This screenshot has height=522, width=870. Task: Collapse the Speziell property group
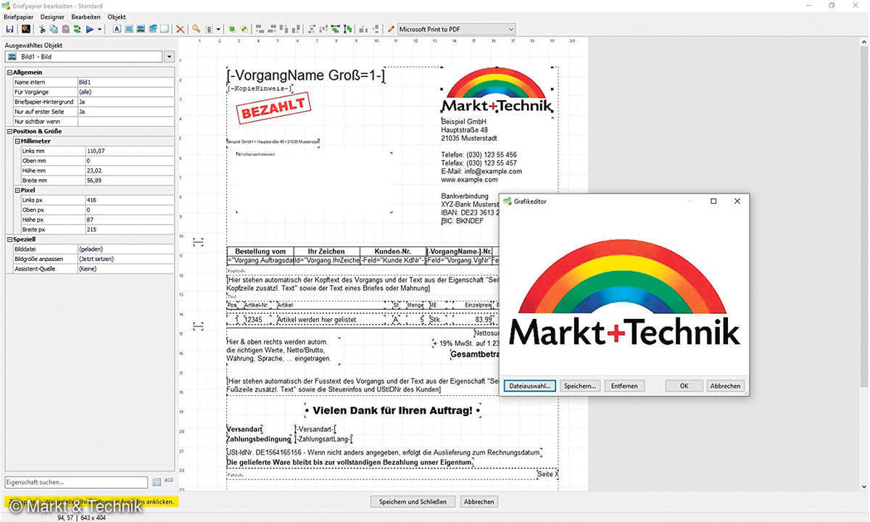[x=9, y=239]
